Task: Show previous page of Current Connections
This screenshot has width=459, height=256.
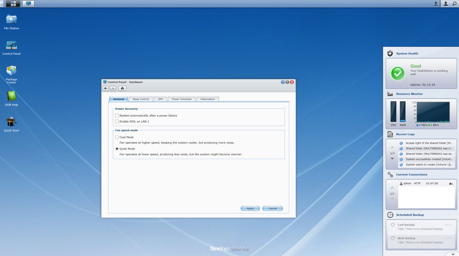Action: (x=392, y=188)
